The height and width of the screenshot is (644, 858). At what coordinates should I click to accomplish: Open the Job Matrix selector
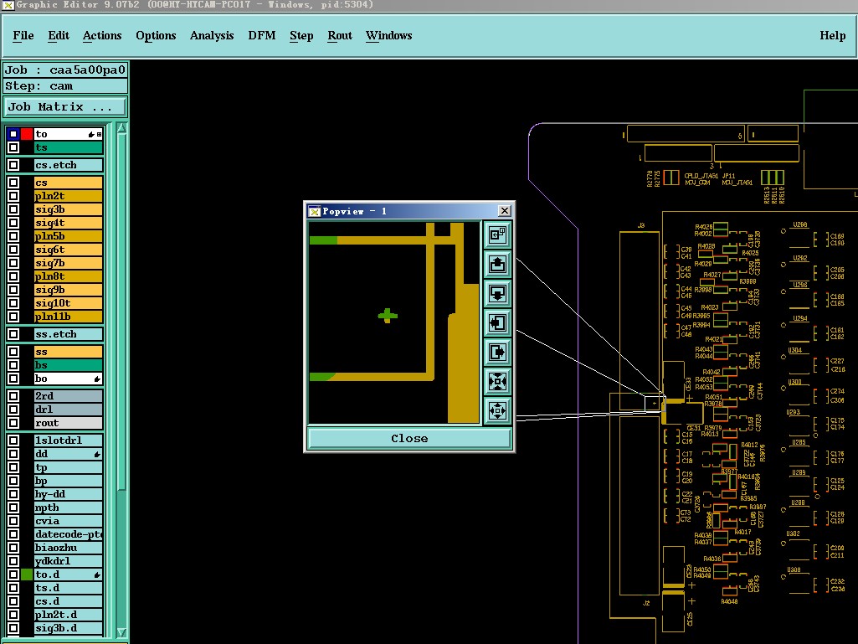pos(65,107)
